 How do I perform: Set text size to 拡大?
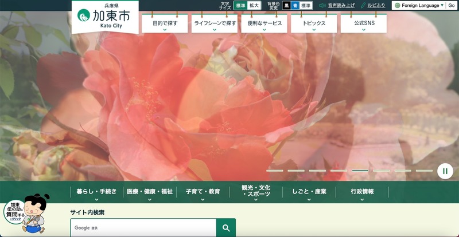tap(254, 5)
